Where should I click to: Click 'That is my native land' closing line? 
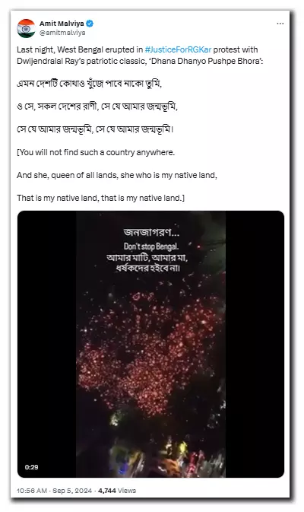pyautogui.click(x=101, y=198)
